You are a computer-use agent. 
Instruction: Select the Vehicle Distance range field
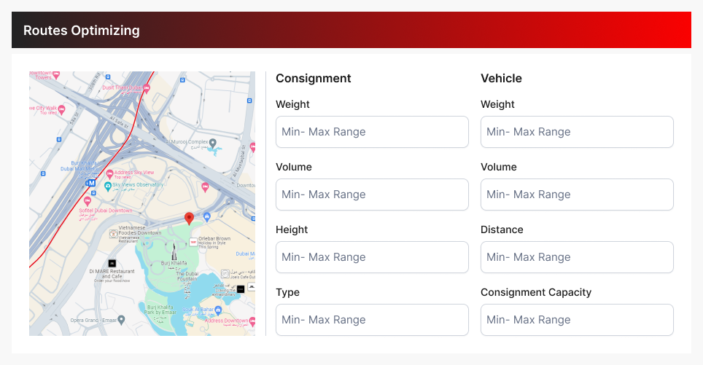pos(577,257)
